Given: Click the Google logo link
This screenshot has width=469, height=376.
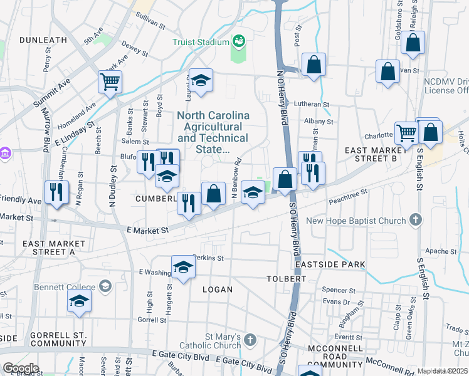Looking at the screenshot, I should pos(21,368).
